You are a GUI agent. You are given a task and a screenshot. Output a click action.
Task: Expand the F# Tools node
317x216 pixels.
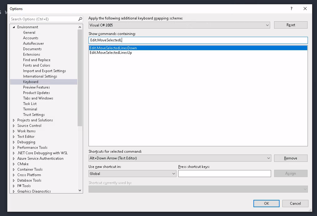pyautogui.click(x=14, y=186)
